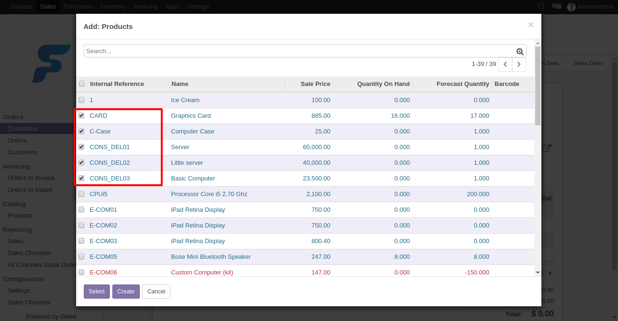
Task: Click the "Custom Computer (kit)" name
Action: pyautogui.click(x=202, y=273)
